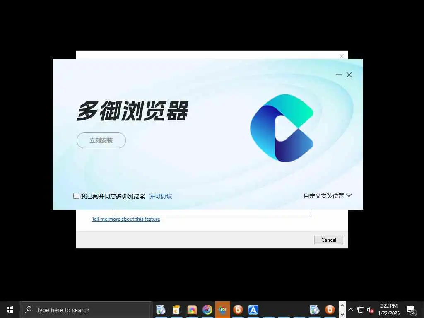
Task: Open the Windows Start menu
Action: click(10, 310)
